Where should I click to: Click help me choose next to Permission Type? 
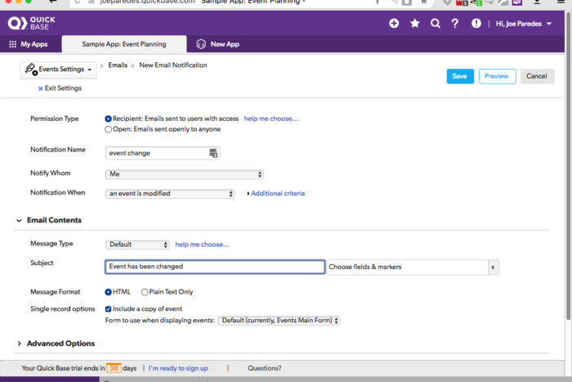pyautogui.click(x=271, y=119)
